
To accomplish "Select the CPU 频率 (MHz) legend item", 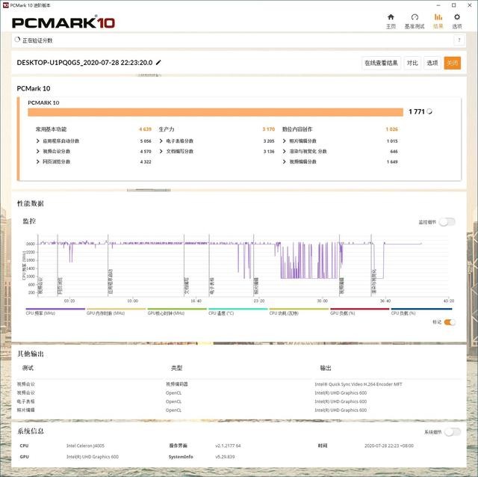I will [x=55, y=311].
